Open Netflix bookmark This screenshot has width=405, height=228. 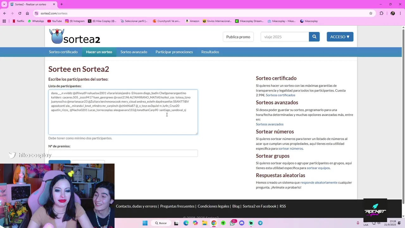click(x=18, y=21)
